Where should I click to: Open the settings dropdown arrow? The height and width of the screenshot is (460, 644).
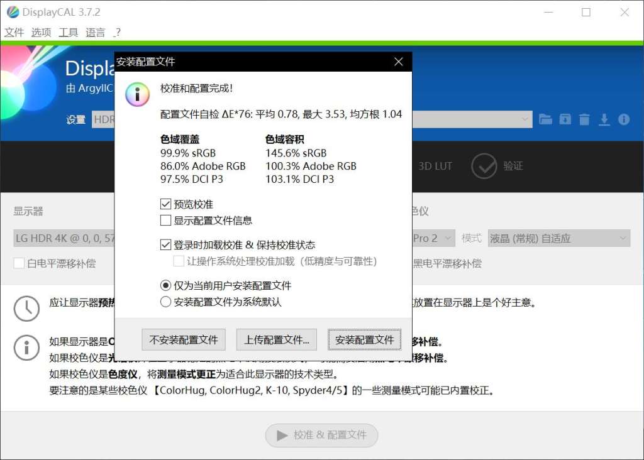[x=525, y=119]
